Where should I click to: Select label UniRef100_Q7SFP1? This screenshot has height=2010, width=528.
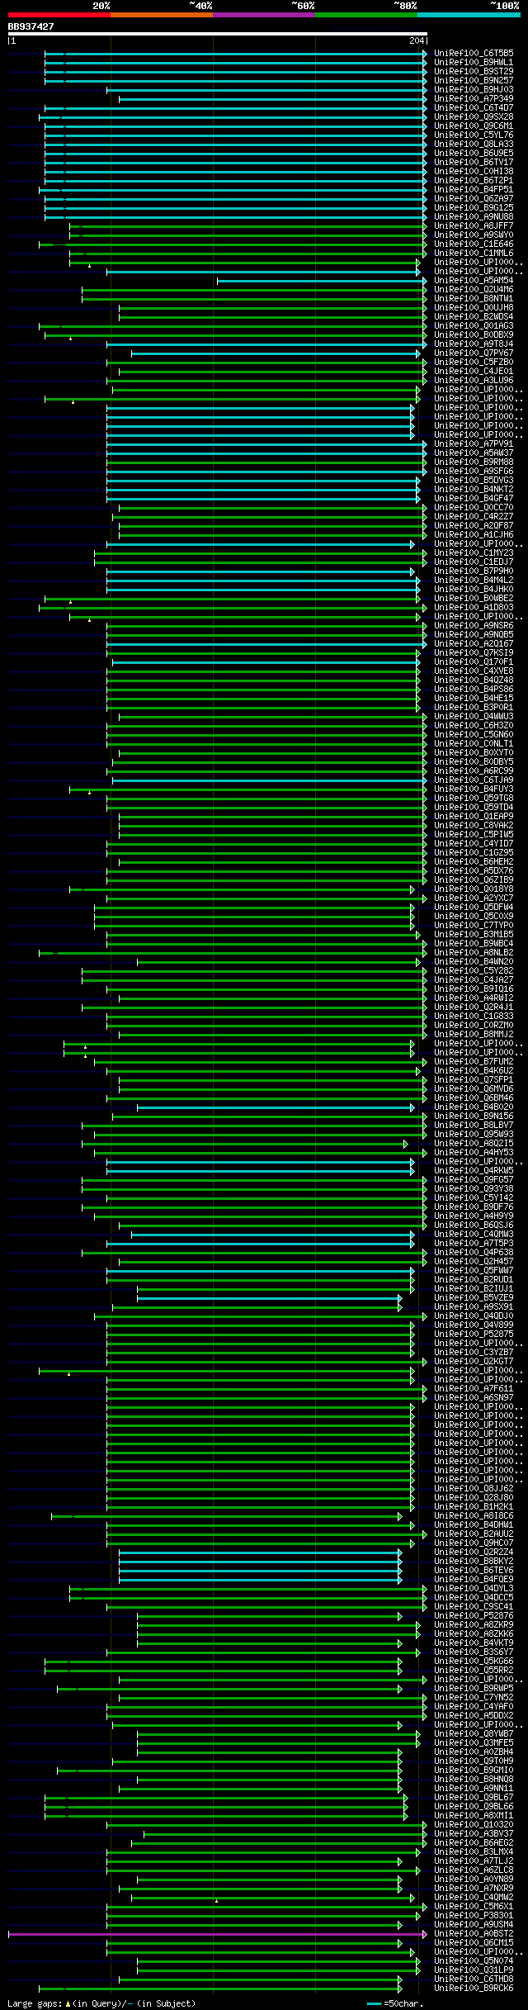coord(474,1080)
